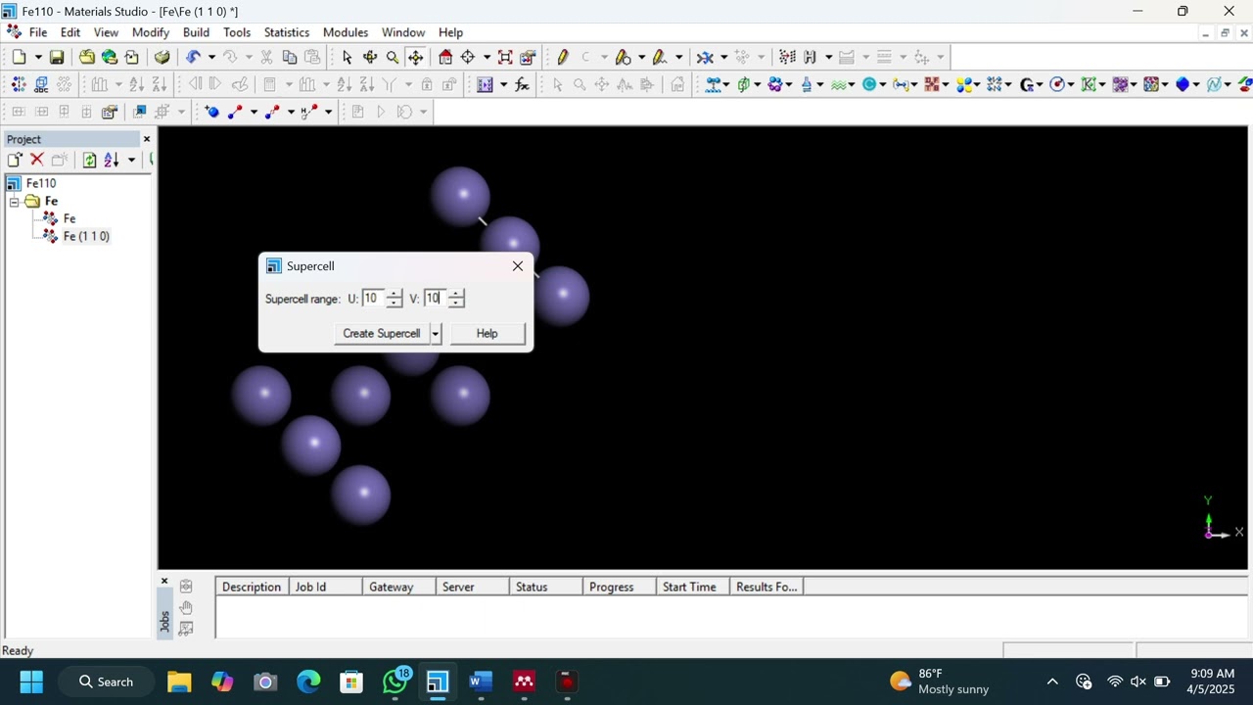Click the Open folder toolbar icon

[x=87, y=58]
